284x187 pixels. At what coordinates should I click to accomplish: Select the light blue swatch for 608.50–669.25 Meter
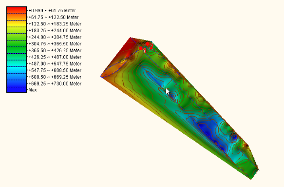tap(17, 77)
